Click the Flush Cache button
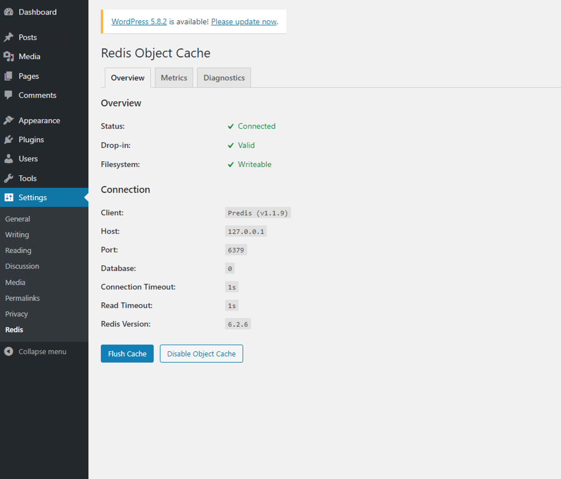Image resolution: width=561 pixels, height=479 pixels. 127,354
